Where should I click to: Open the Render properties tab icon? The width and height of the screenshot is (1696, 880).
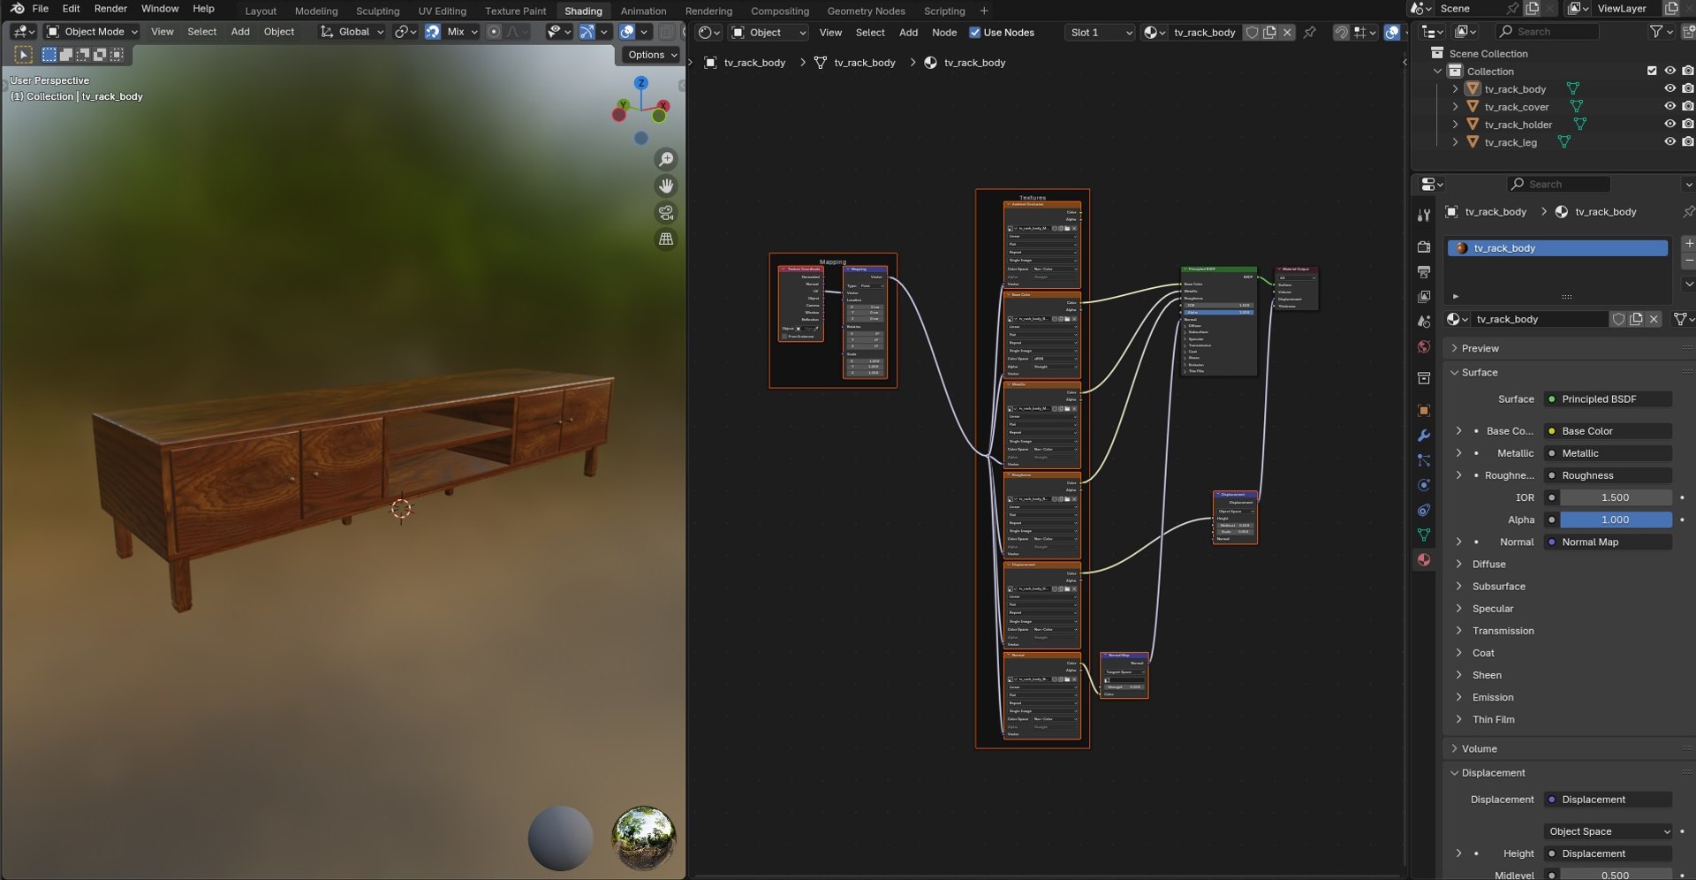1424,247
